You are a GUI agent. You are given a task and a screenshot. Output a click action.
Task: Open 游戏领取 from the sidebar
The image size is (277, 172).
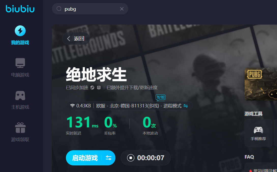(20, 132)
